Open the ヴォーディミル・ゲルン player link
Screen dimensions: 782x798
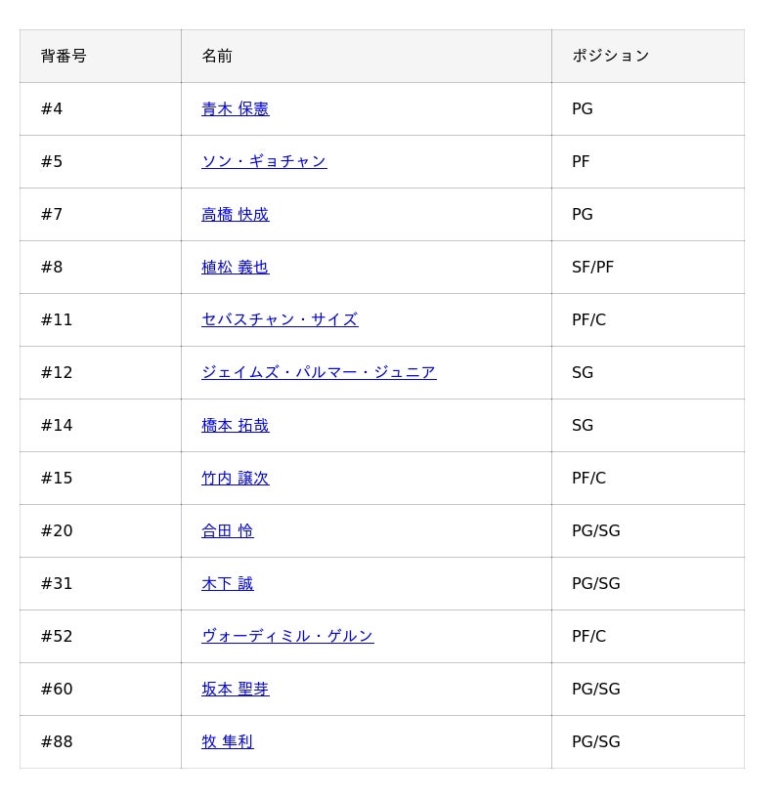tap(287, 636)
